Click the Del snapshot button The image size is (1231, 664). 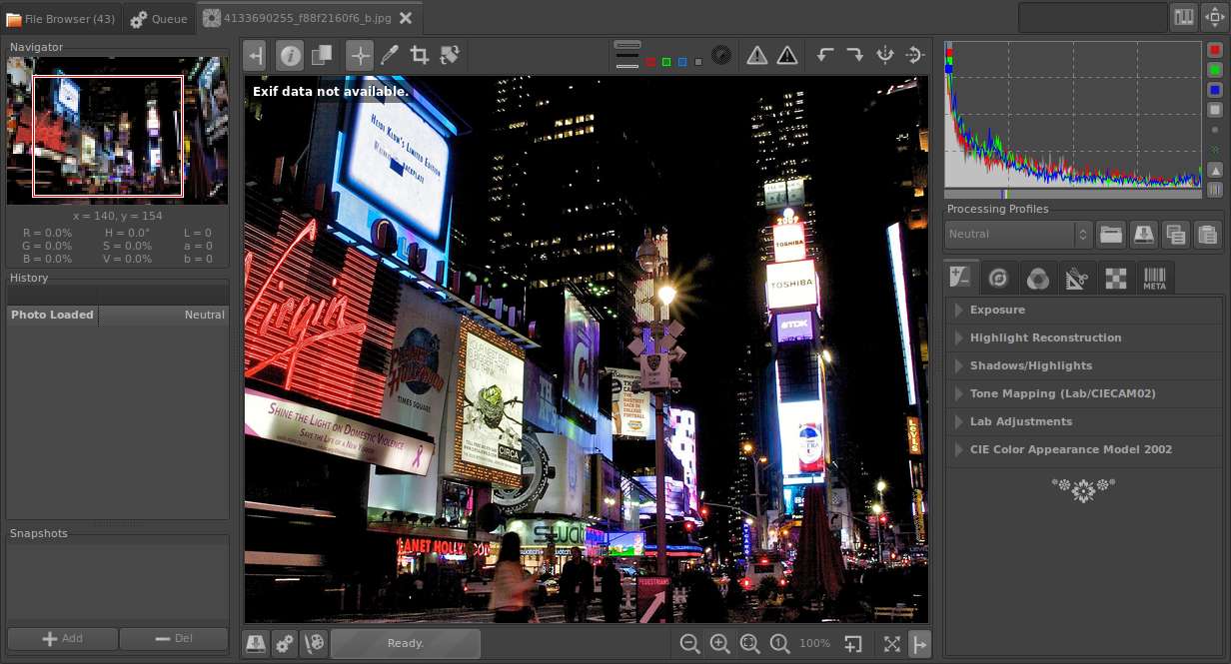[174, 639]
